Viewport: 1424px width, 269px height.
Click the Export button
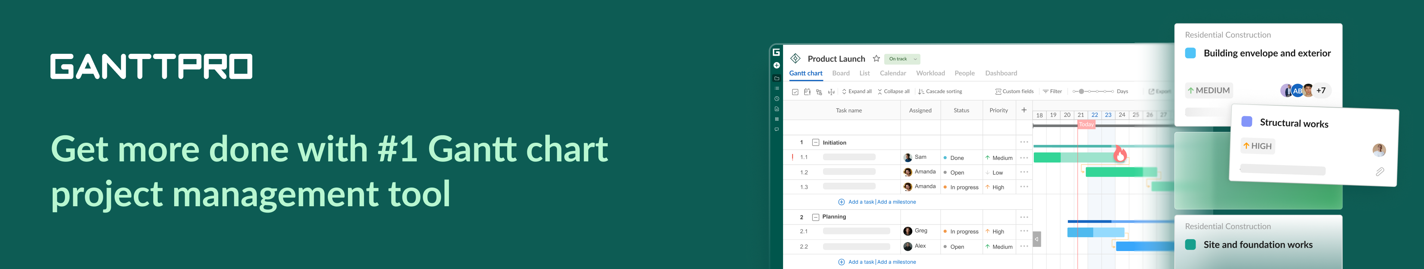click(1159, 92)
